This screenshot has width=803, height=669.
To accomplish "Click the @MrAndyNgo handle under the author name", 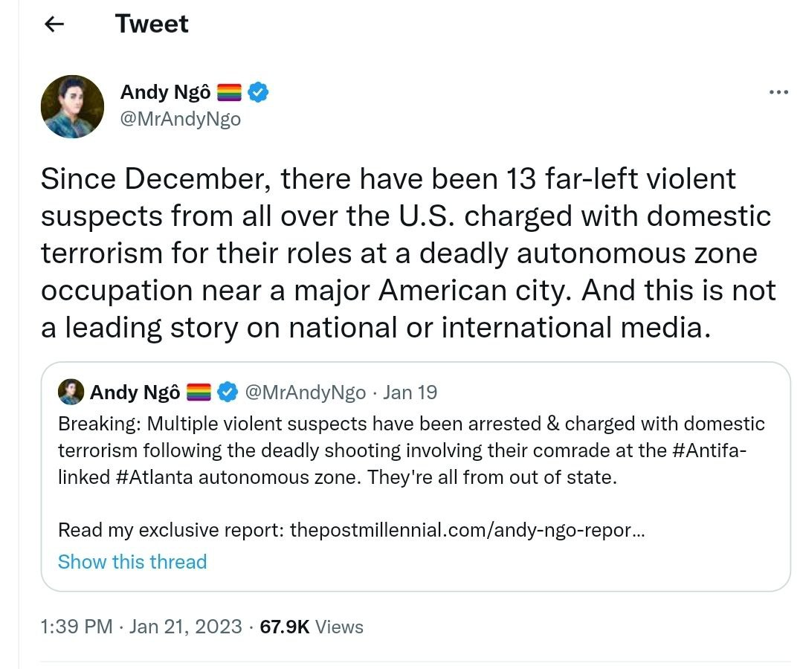I will pyautogui.click(x=180, y=119).
